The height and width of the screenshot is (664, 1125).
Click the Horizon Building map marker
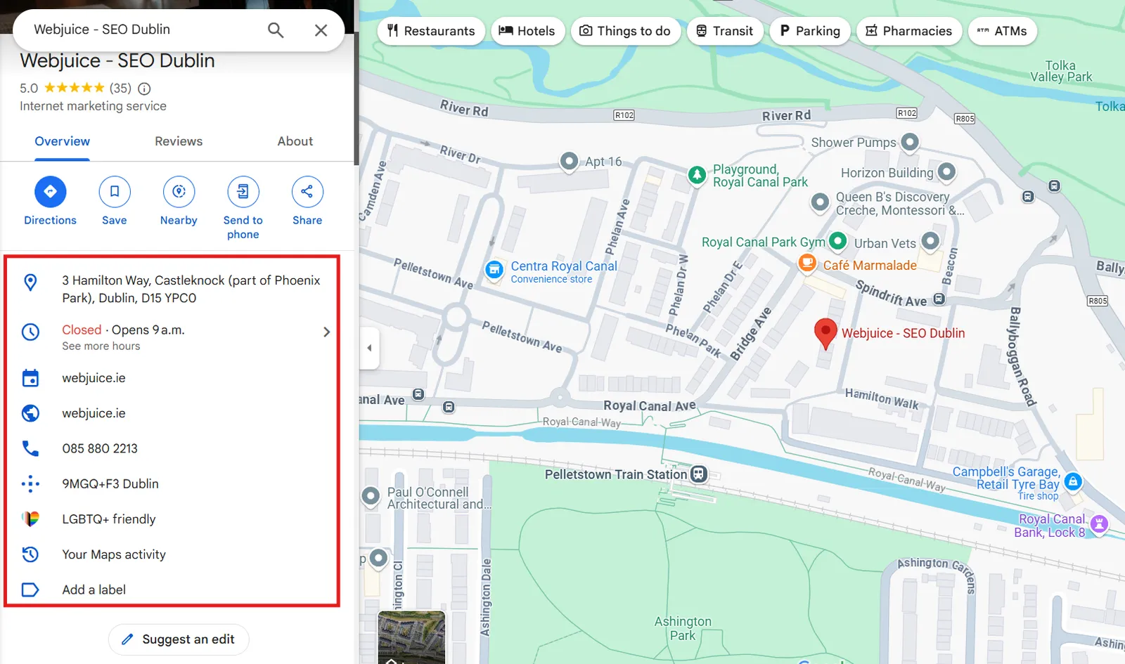click(x=946, y=171)
